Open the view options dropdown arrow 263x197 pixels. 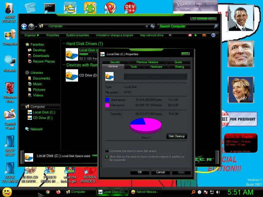(x=195, y=35)
